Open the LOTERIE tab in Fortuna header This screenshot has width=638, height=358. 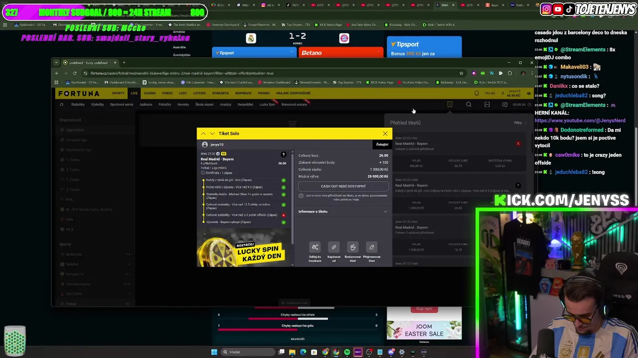pos(199,93)
